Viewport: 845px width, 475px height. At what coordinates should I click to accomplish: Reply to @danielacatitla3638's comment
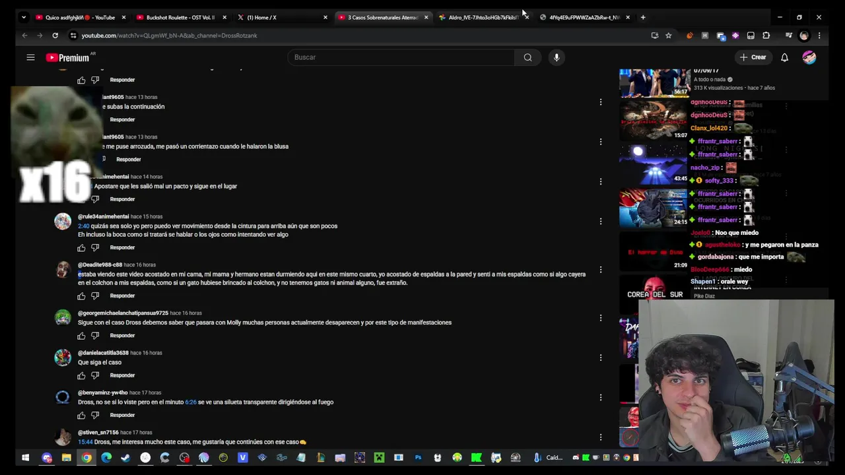pos(122,375)
